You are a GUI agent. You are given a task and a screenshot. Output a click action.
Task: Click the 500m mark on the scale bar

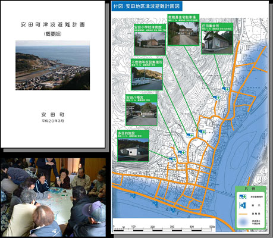pyautogui.click(x=212, y=227)
